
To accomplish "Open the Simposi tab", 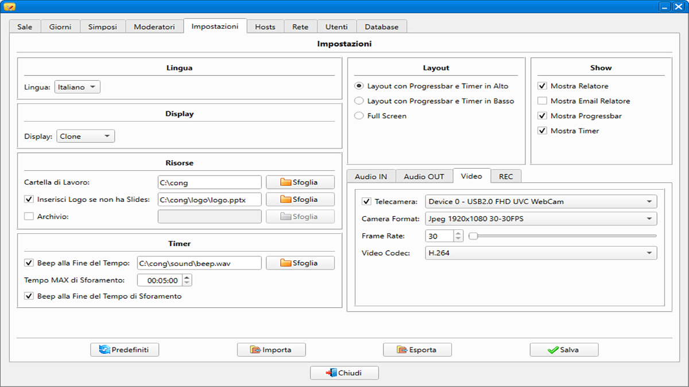I will [x=103, y=27].
